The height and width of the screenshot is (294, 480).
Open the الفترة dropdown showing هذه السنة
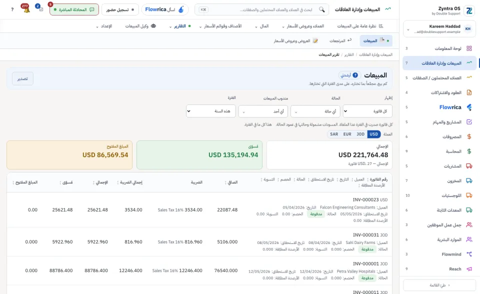pyautogui.click(x=210, y=111)
